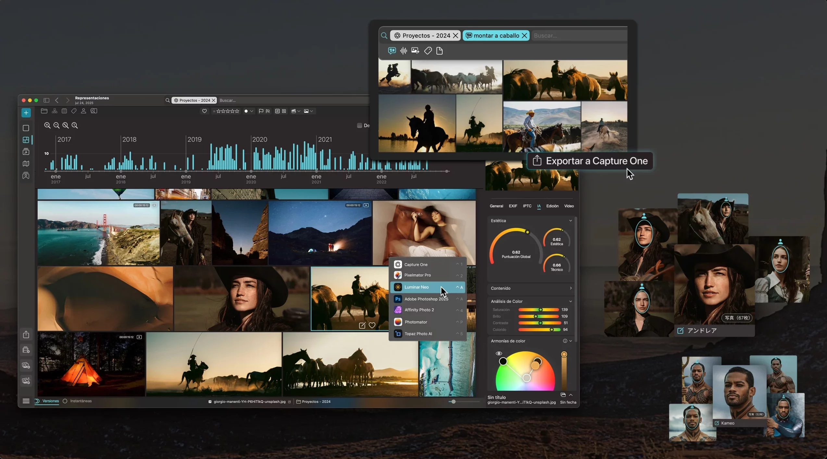This screenshot has width=827, height=459.
Task: Click the timeline zoom out magnifier
Action: (x=56, y=125)
